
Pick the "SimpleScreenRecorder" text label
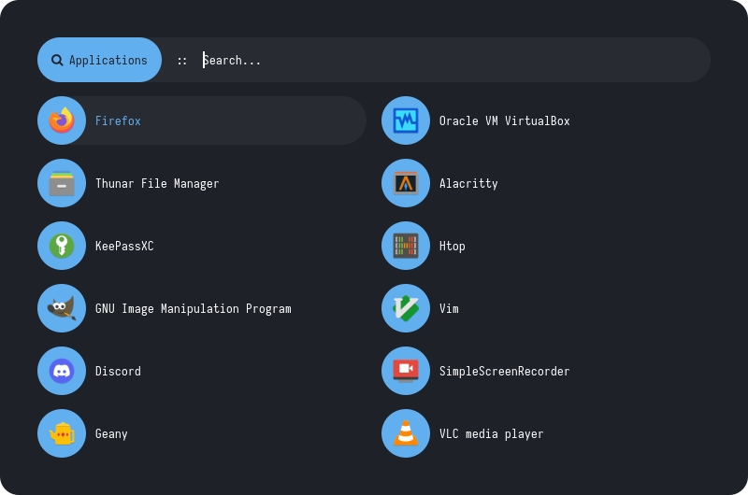click(x=504, y=371)
